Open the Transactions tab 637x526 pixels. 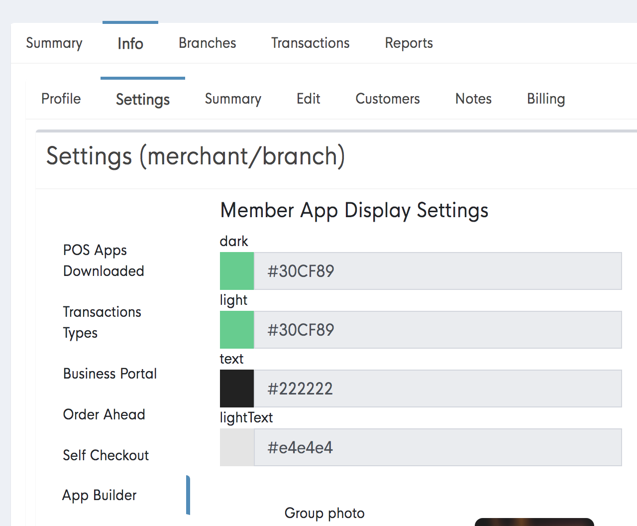click(x=311, y=43)
